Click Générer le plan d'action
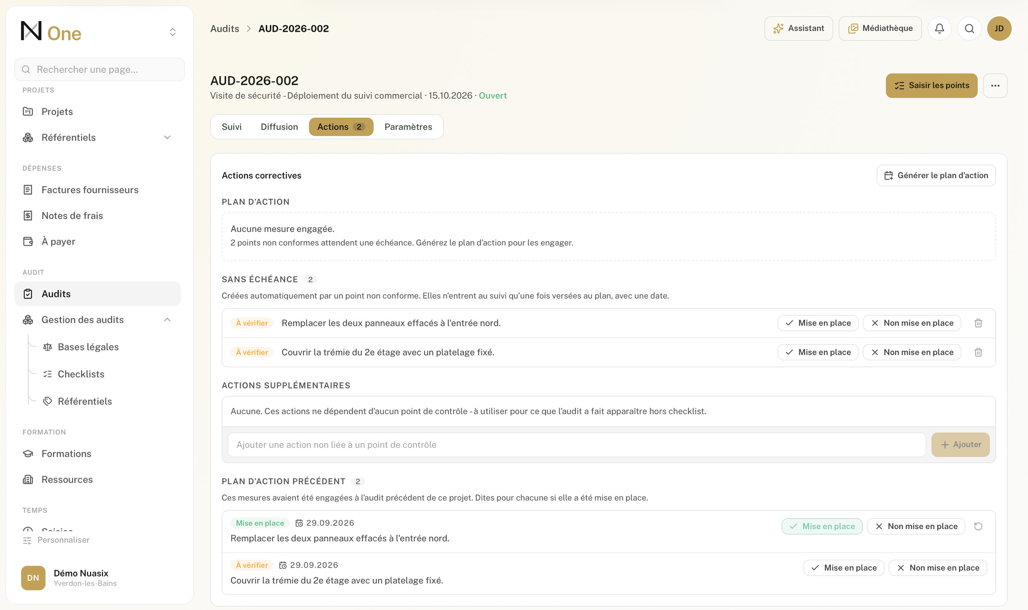This screenshot has width=1028, height=610. [x=936, y=176]
